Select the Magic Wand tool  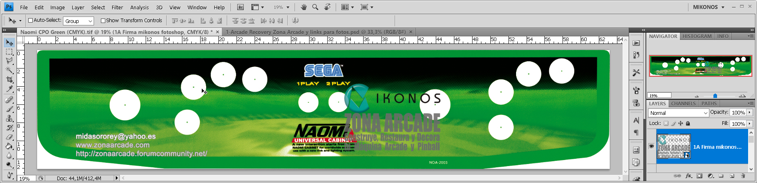[x=9, y=71]
